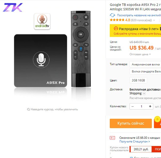Choose the 2GB 16GB variant
Screen dimensions: 161x158
point(138,80)
